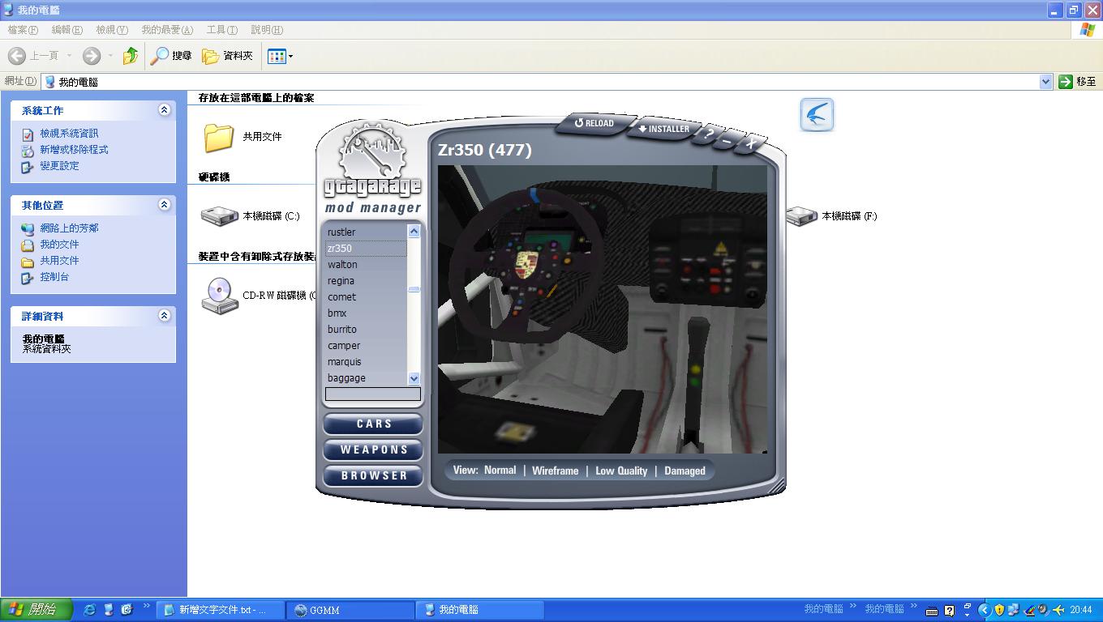Select marquis in the vehicle list
Image resolution: width=1103 pixels, height=622 pixels.
(x=366, y=362)
